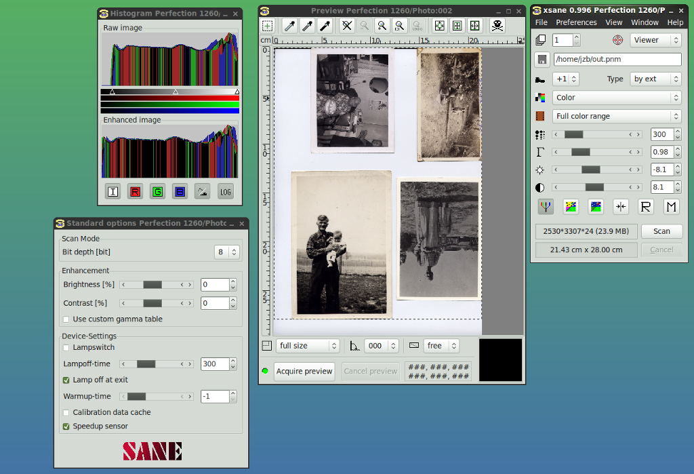Enable the Lampswitch checkbox
Viewport: 694px width, 474px height.
[66, 347]
